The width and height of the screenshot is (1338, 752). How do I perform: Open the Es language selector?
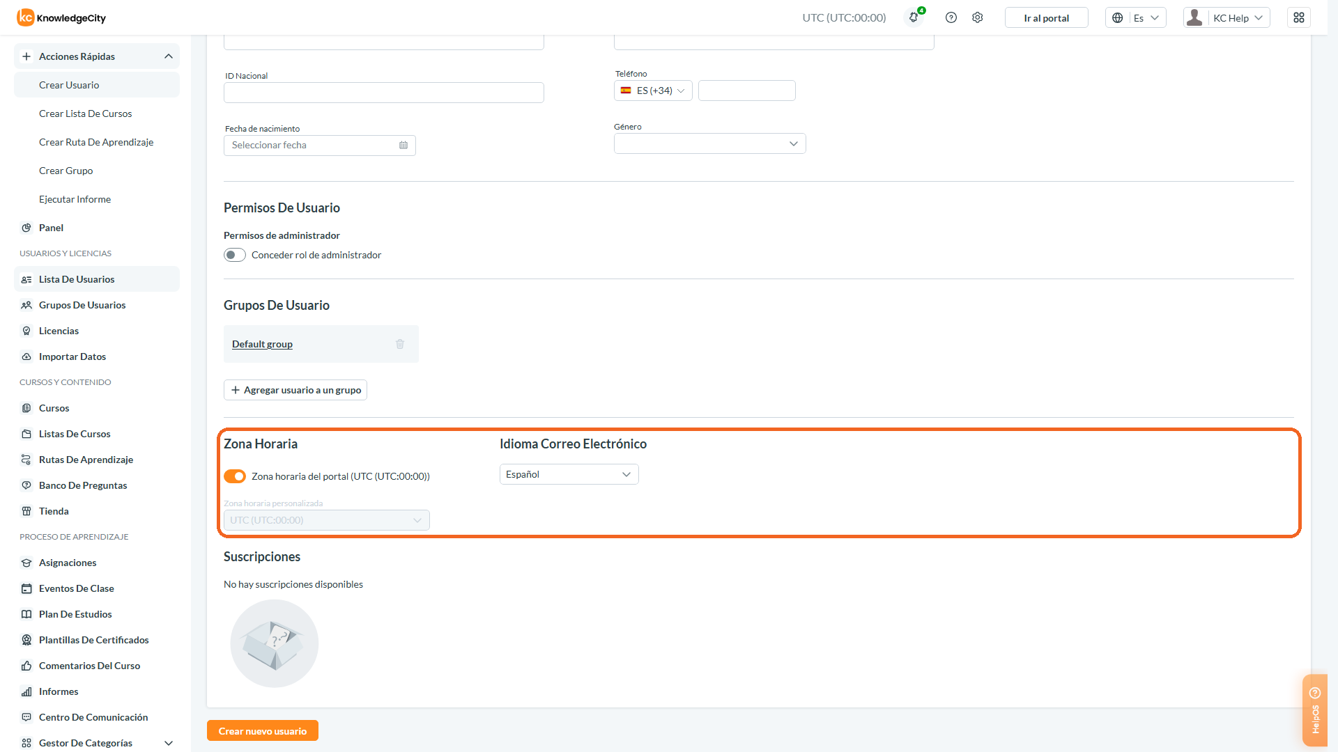point(1136,17)
